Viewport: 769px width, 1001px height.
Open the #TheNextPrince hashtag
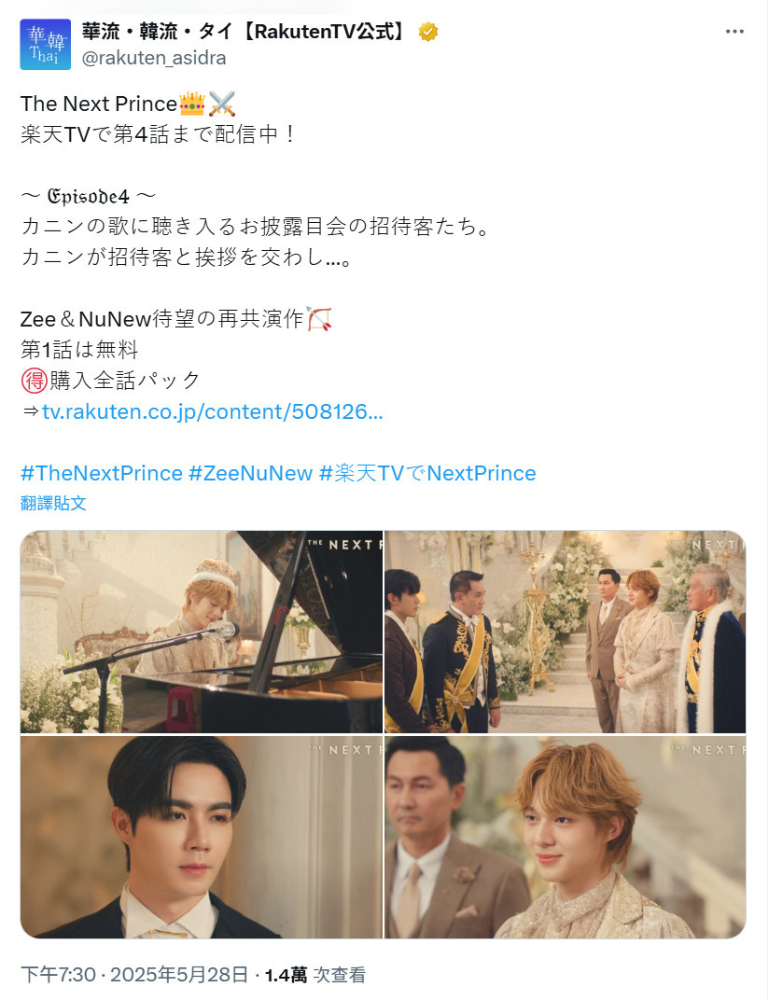[102, 473]
